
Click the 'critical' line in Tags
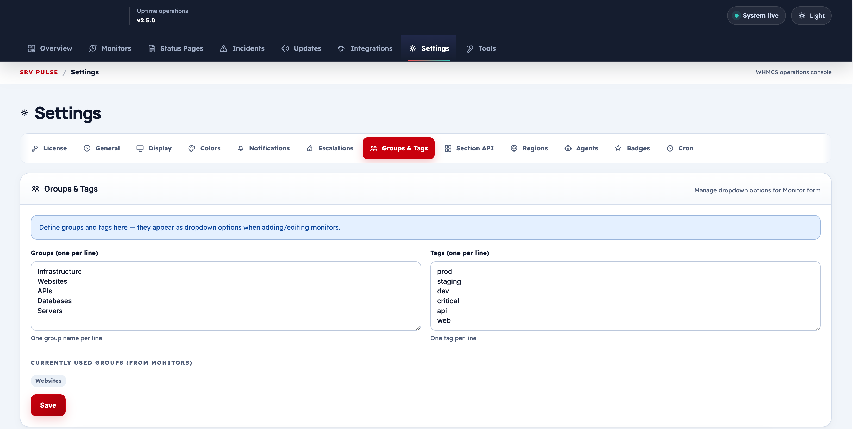coord(448,301)
